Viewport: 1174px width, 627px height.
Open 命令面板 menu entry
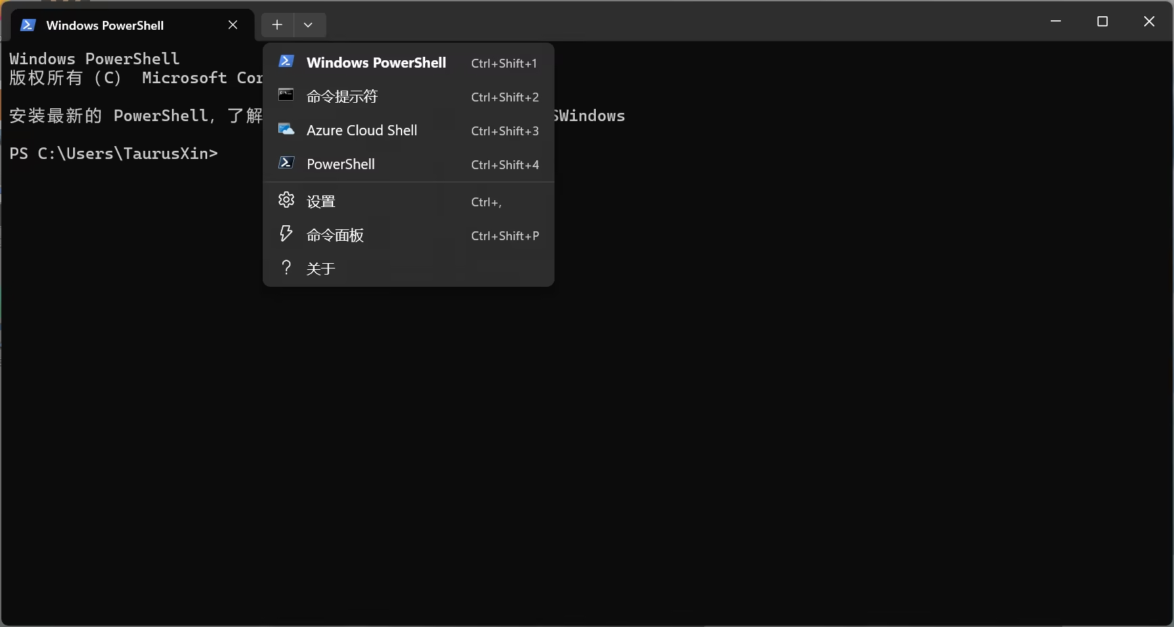pyautogui.click(x=335, y=235)
